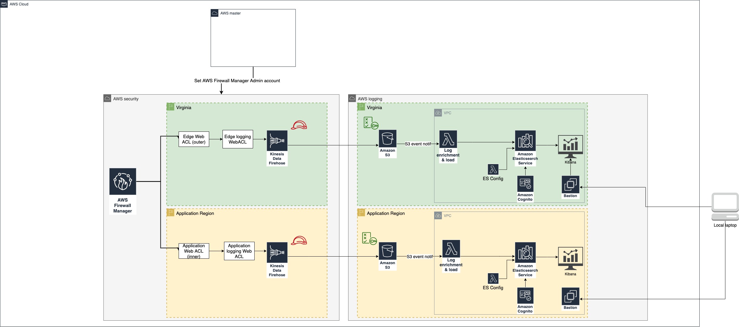Select the Kinesis Data Firehose icon in security Virginia
Screen dimensions: 739x327
[277, 141]
